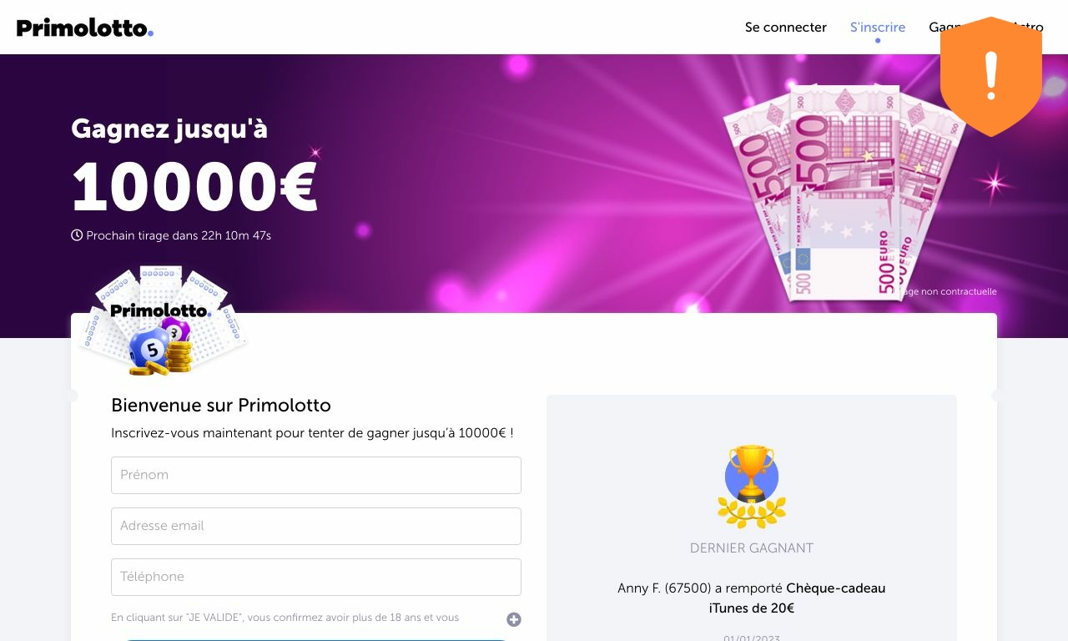1068x641 pixels.
Task: Click the Primolotto logo in header
Action: 85,28
